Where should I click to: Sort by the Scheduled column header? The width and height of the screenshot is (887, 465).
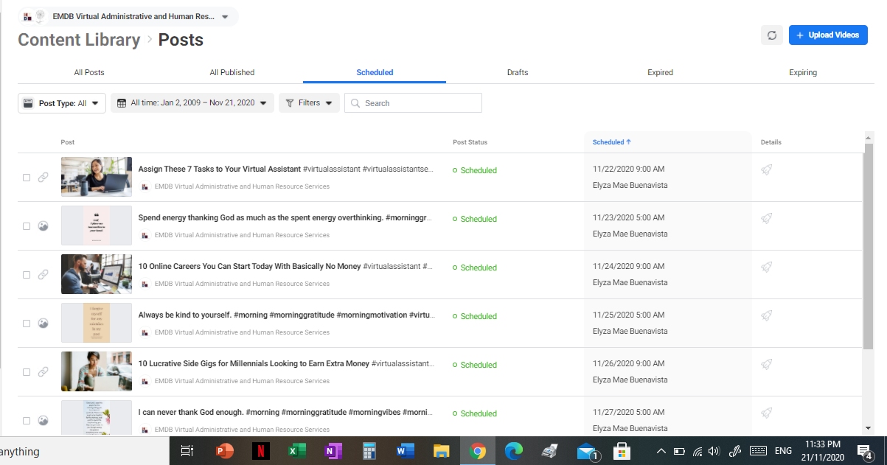coord(611,142)
